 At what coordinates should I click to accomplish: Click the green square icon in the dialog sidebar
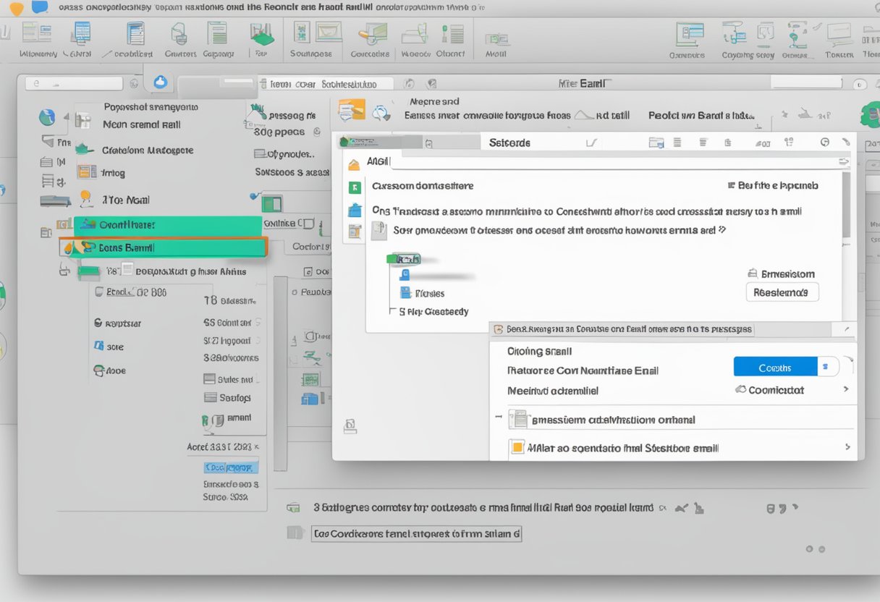pyautogui.click(x=355, y=187)
